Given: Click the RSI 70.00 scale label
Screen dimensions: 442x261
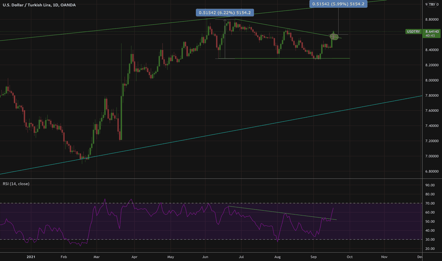Looking at the screenshot, I should click(x=430, y=204).
